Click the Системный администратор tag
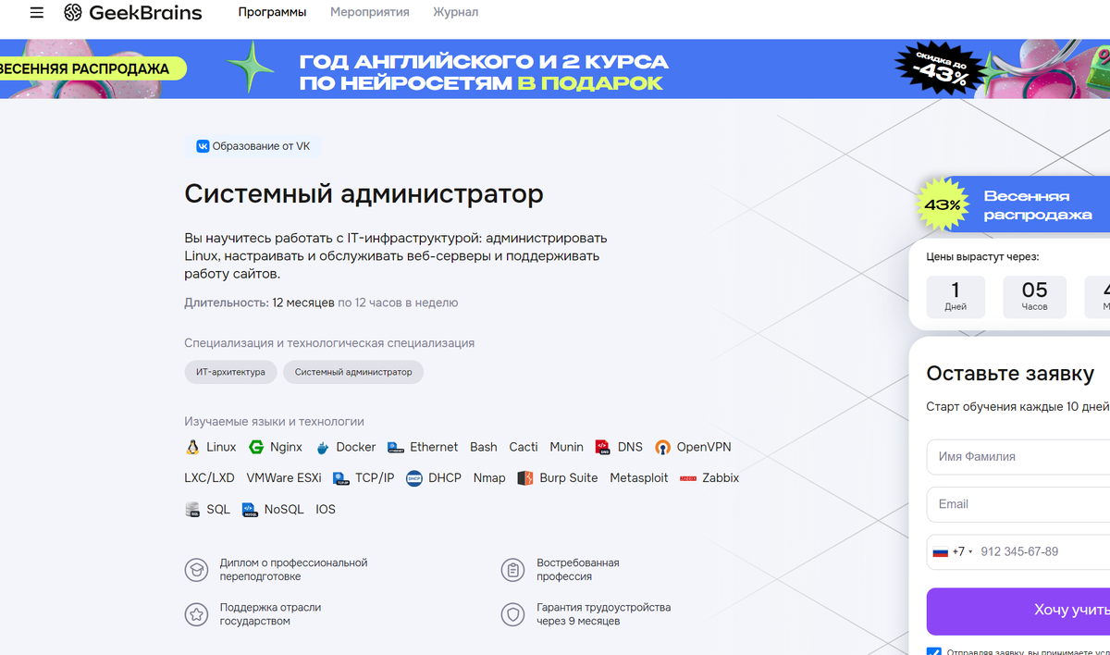The image size is (1110, 655). coord(353,372)
